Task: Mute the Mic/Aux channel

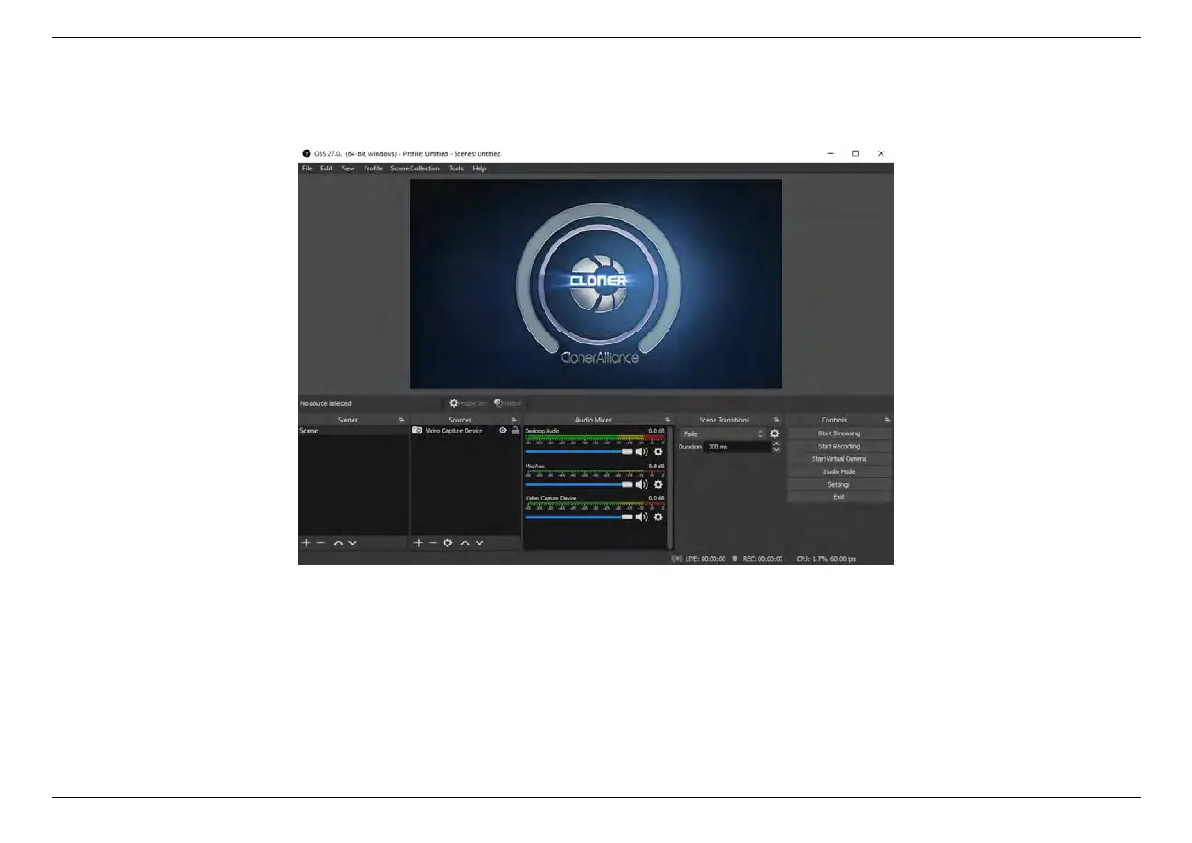Action: point(642,484)
